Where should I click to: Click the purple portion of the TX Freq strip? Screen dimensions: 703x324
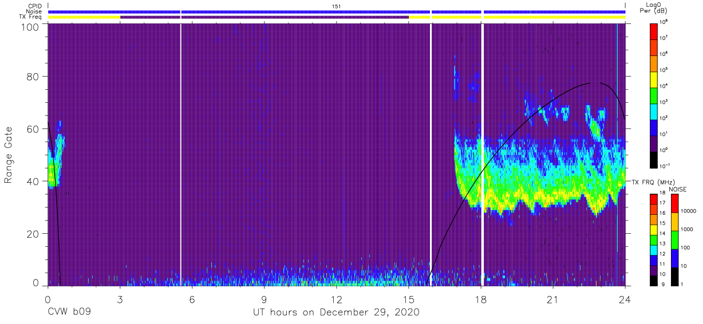tap(264, 17)
